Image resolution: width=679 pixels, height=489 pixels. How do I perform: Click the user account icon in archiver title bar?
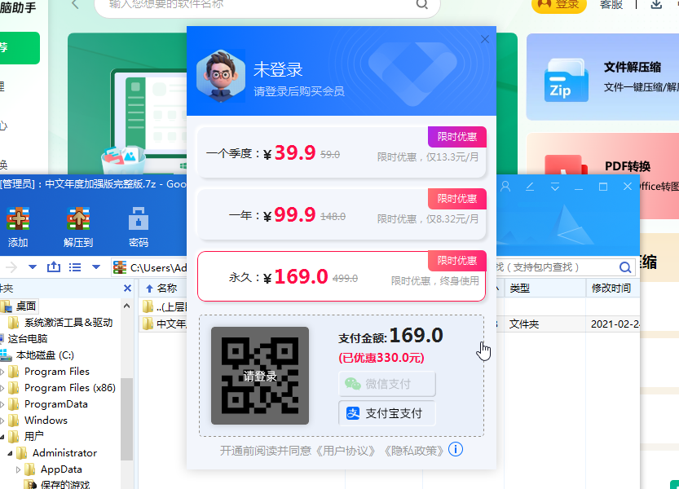point(505,187)
